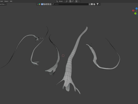Click the blue Z axis gizmo ball

(137, 8)
